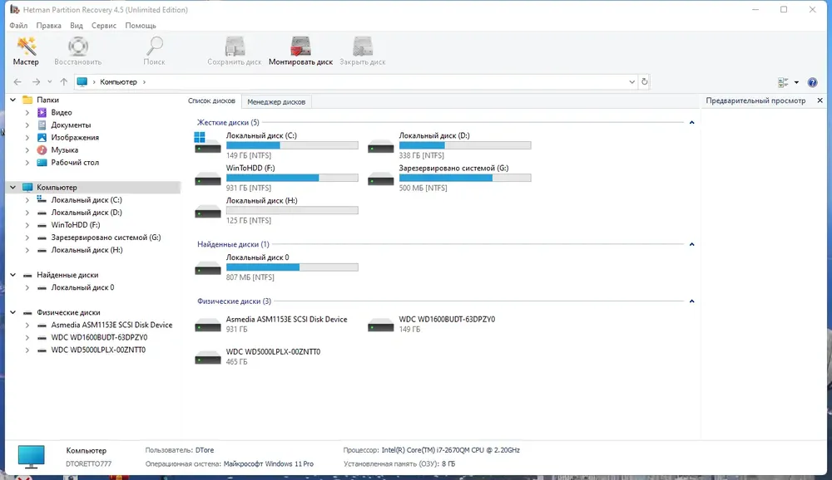This screenshot has height=480, width=832.
Task: Expand the Документы folder node
Action: click(27, 125)
